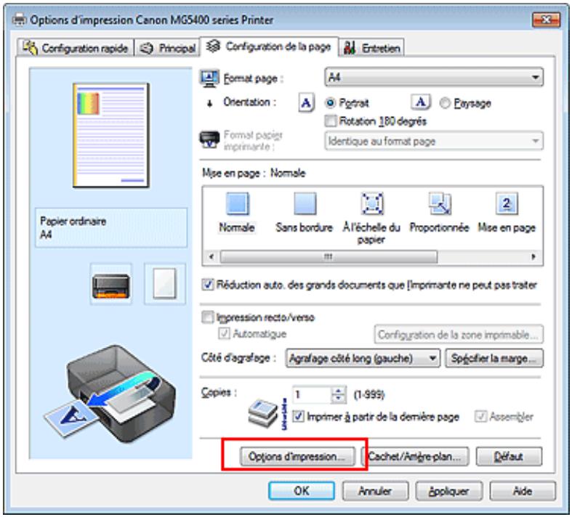Click Spécifier la marge button
The image size is (572, 517).
click(494, 358)
